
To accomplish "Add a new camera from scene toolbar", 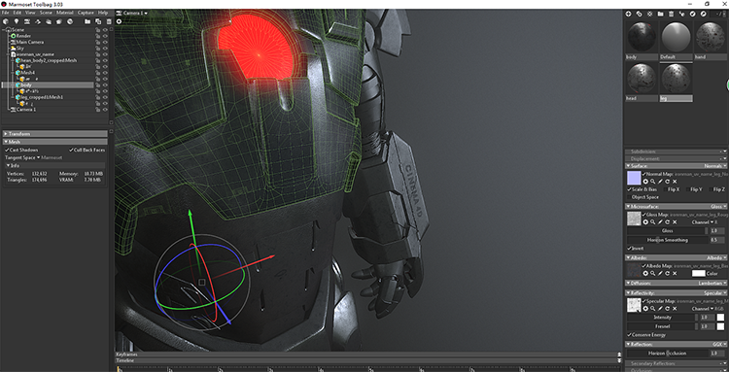I will (27, 21).
